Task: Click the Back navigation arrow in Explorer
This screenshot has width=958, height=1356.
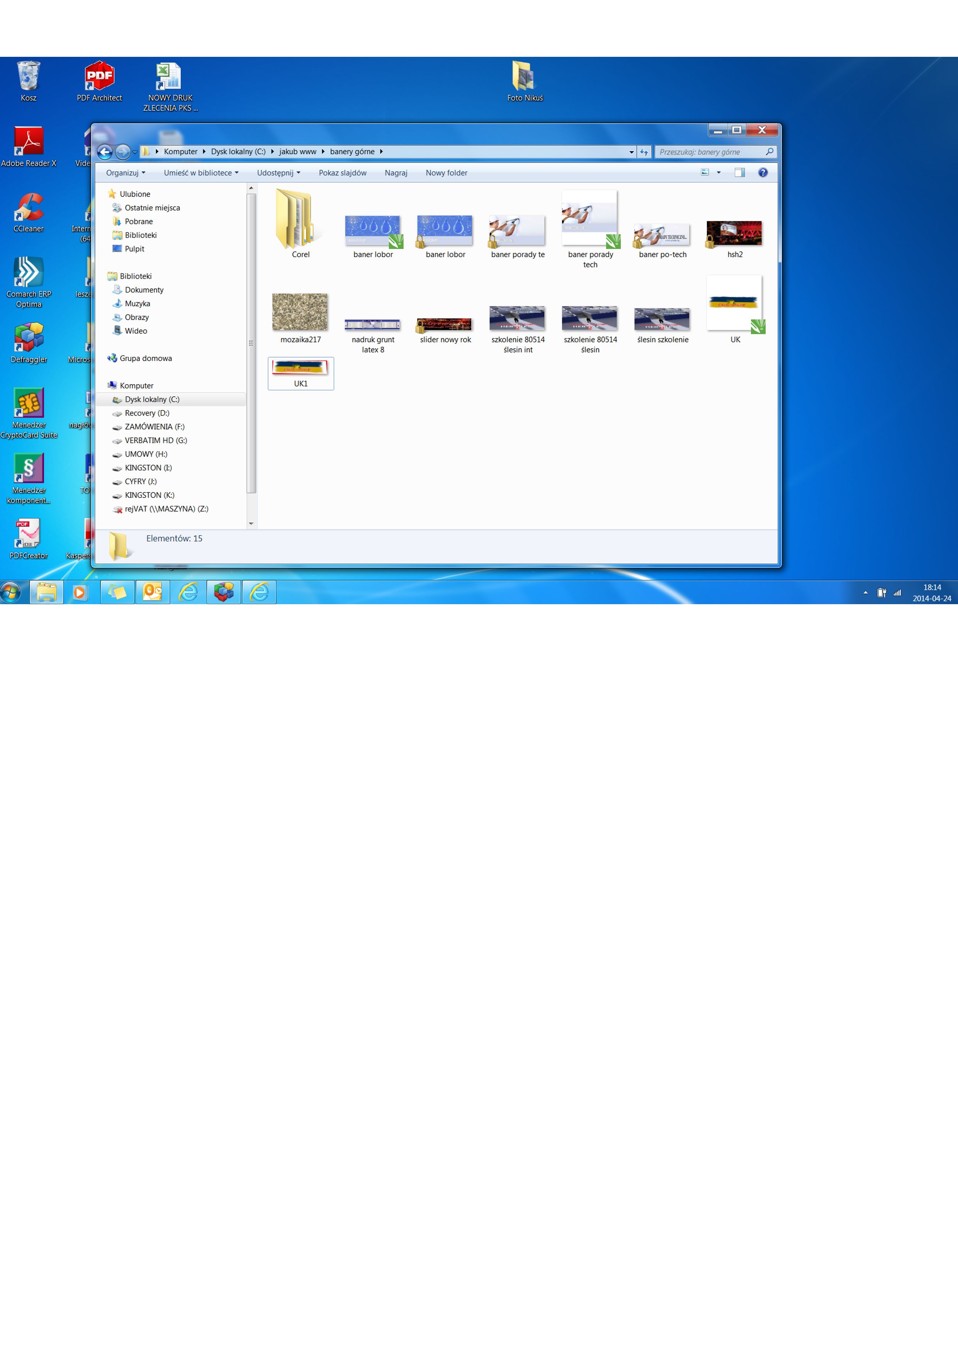Action: [104, 152]
